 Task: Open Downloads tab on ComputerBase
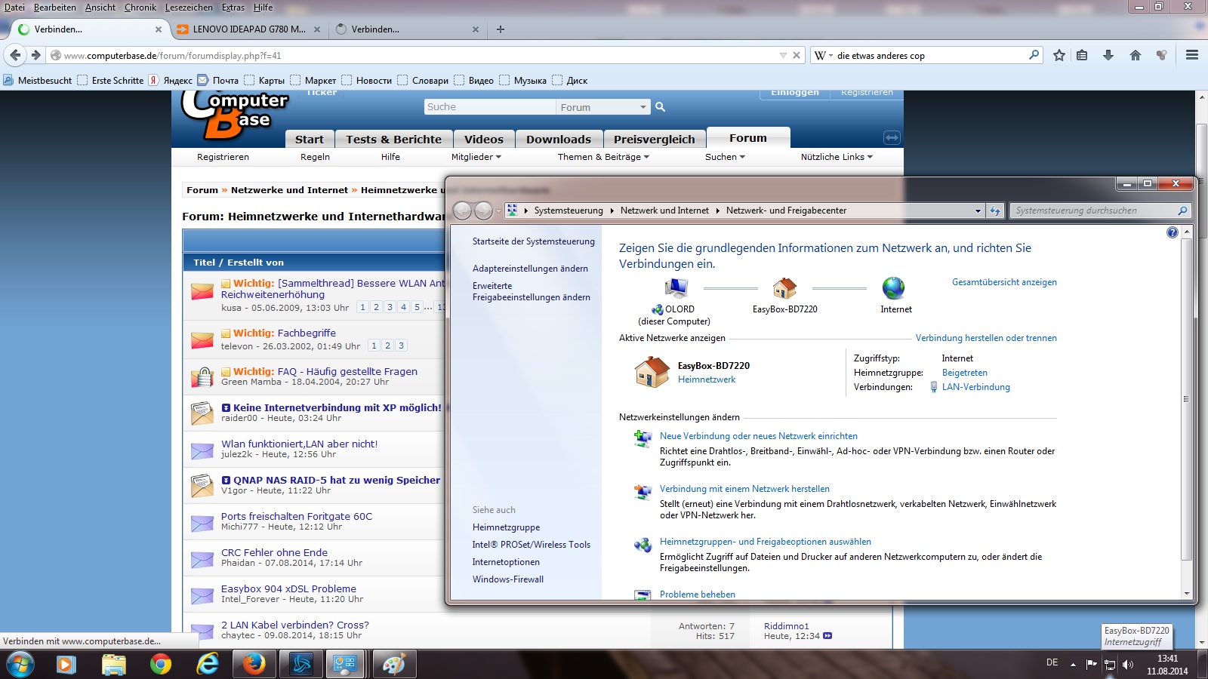[559, 139]
